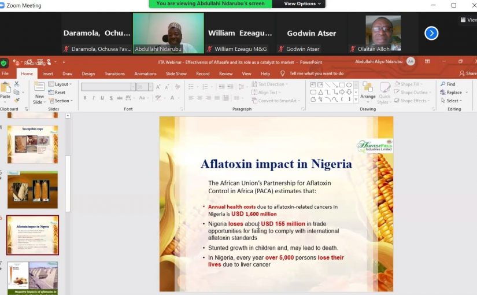Click the Zoom next participants arrow

pyautogui.click(x=431, y=33)
